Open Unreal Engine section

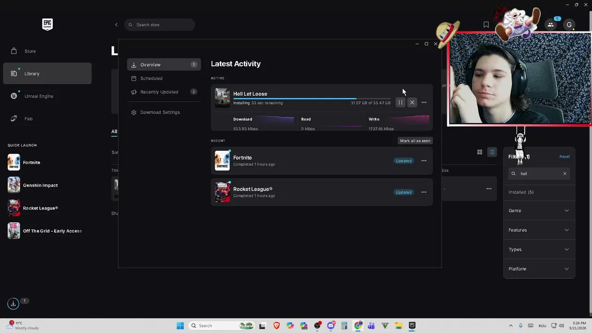(x=47, y=96)
